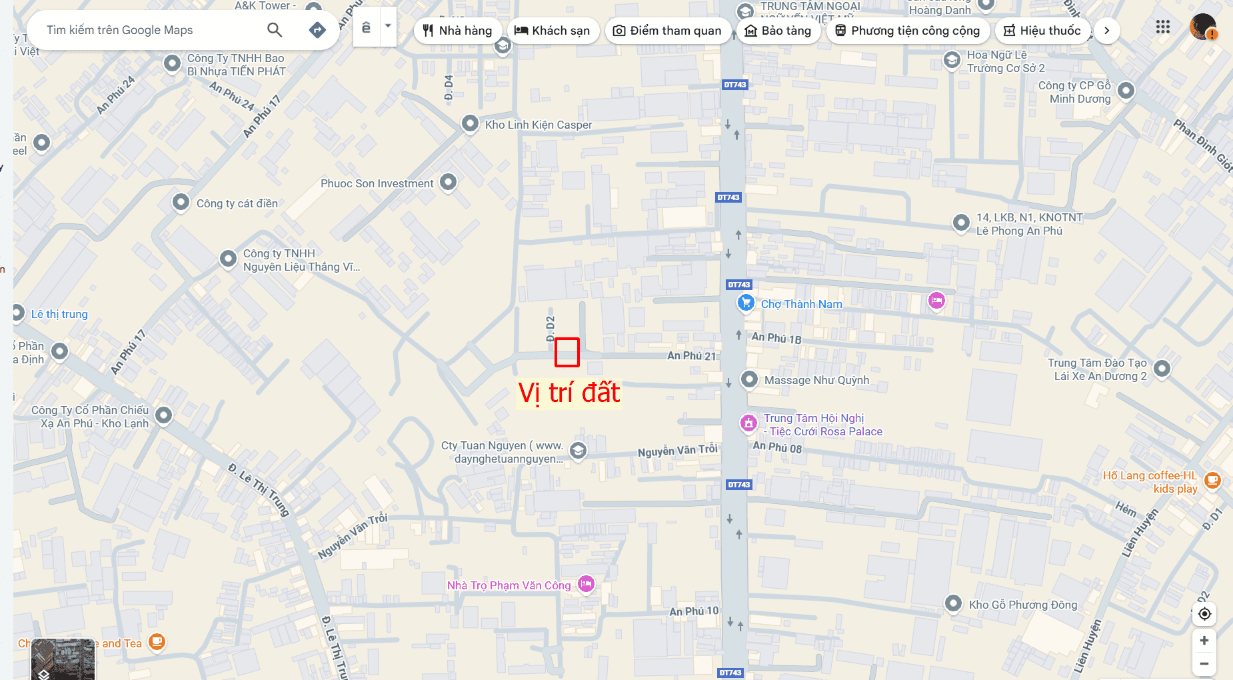
Task: Filter by Nhà hàng category
Action: tap(458, 31)
